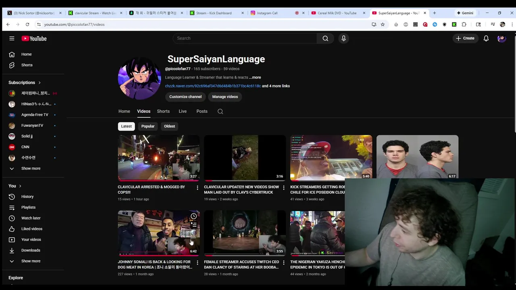
Task: Go to the YouTube logo home
Action: click(x=34, y=38)
